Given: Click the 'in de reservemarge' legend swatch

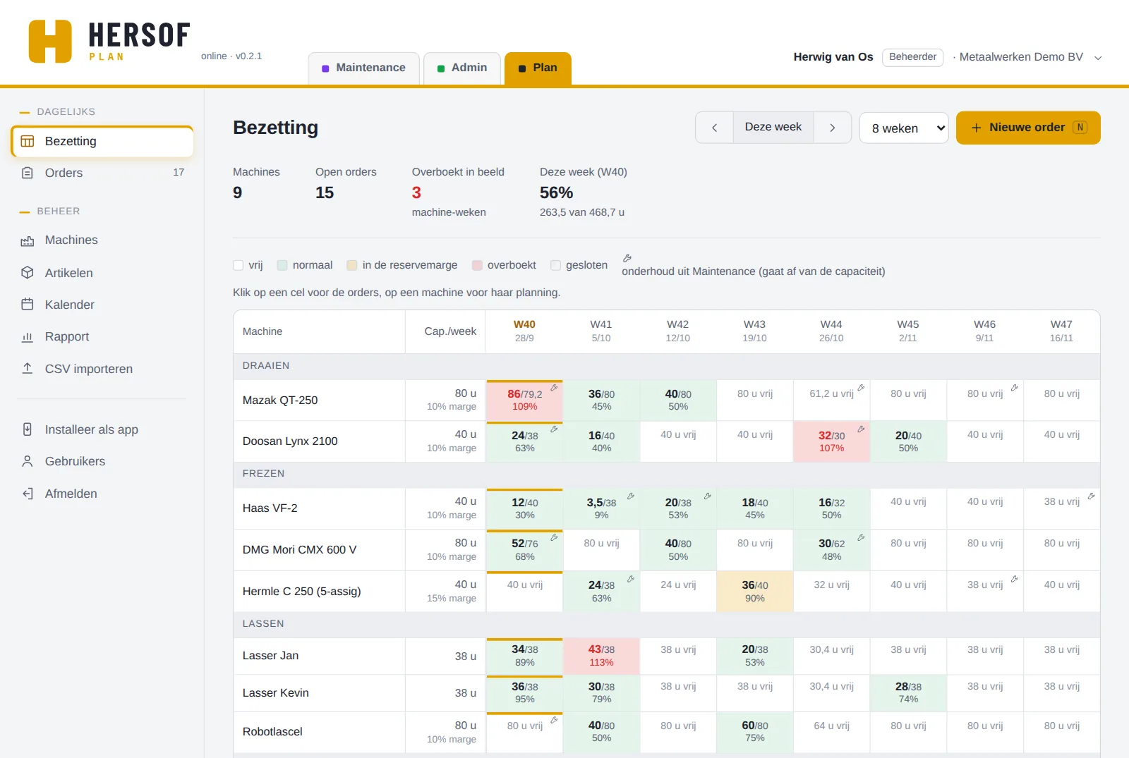Looking at the screenshot, I should pos(352,265).
